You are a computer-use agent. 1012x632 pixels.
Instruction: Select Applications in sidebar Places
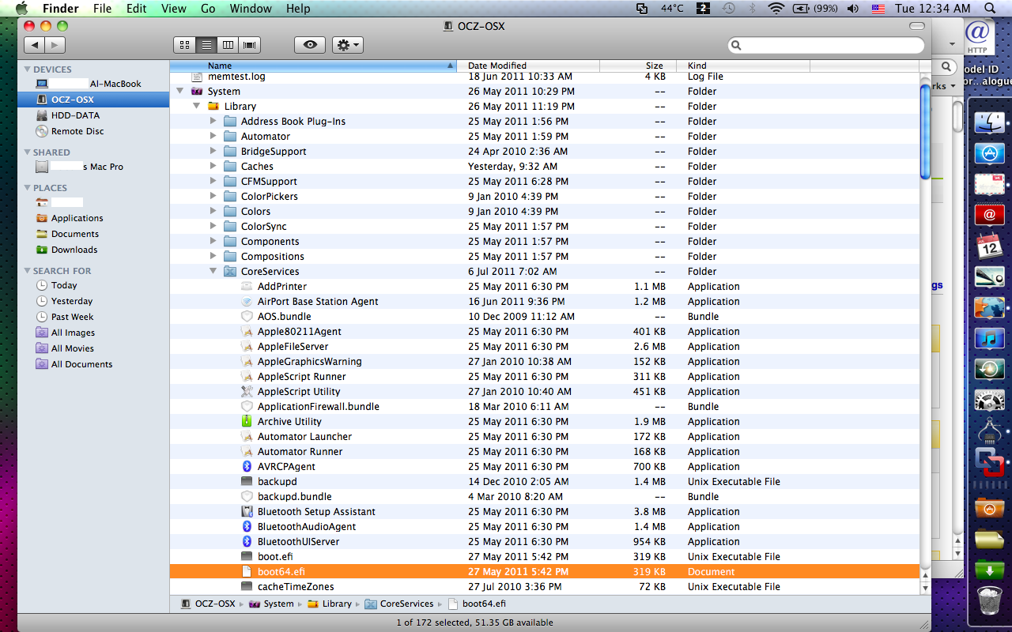click(93, 218)
